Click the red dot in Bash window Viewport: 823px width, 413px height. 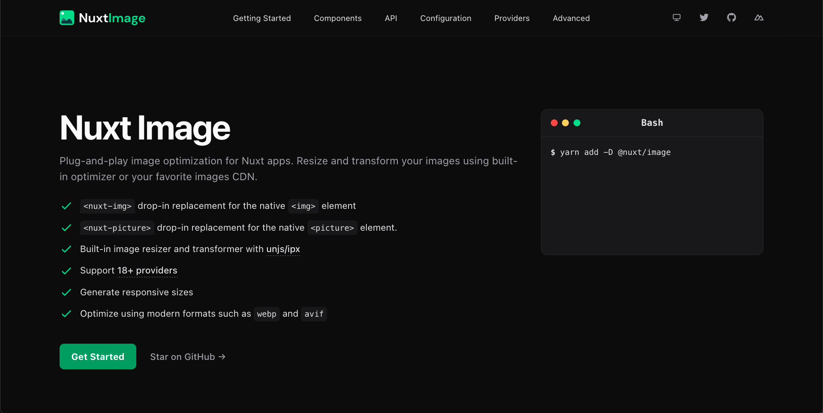tap(554, 123)
